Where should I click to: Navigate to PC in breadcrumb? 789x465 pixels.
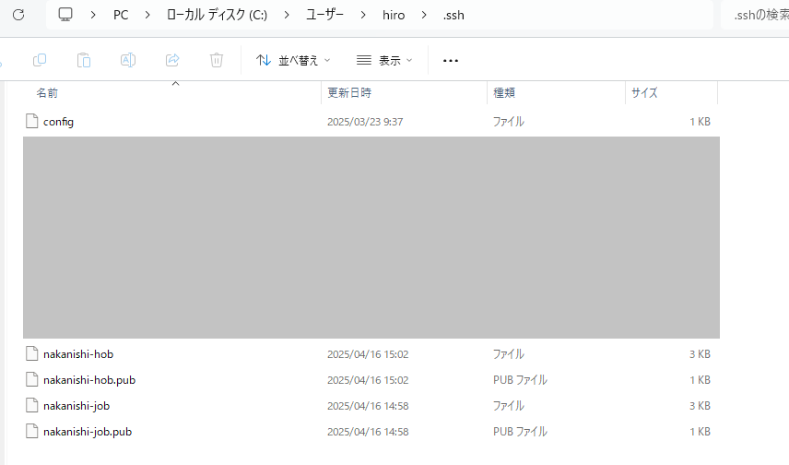(x=121, y=15)
